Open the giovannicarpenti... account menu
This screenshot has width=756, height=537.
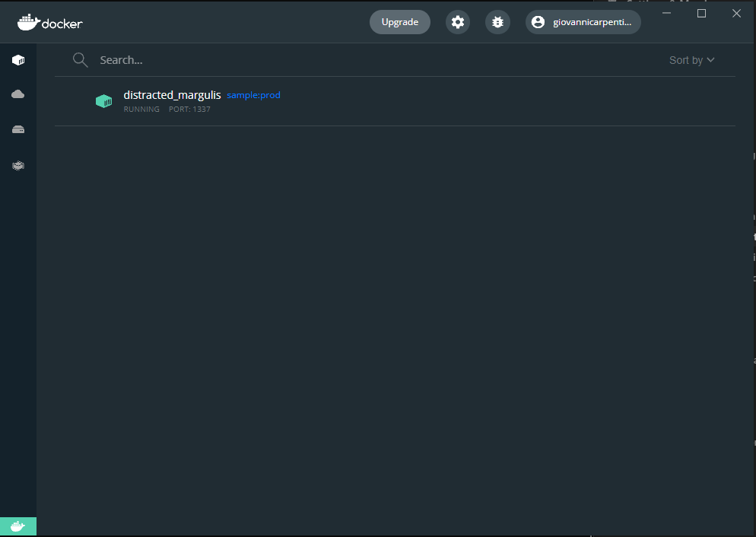(583, 22)
